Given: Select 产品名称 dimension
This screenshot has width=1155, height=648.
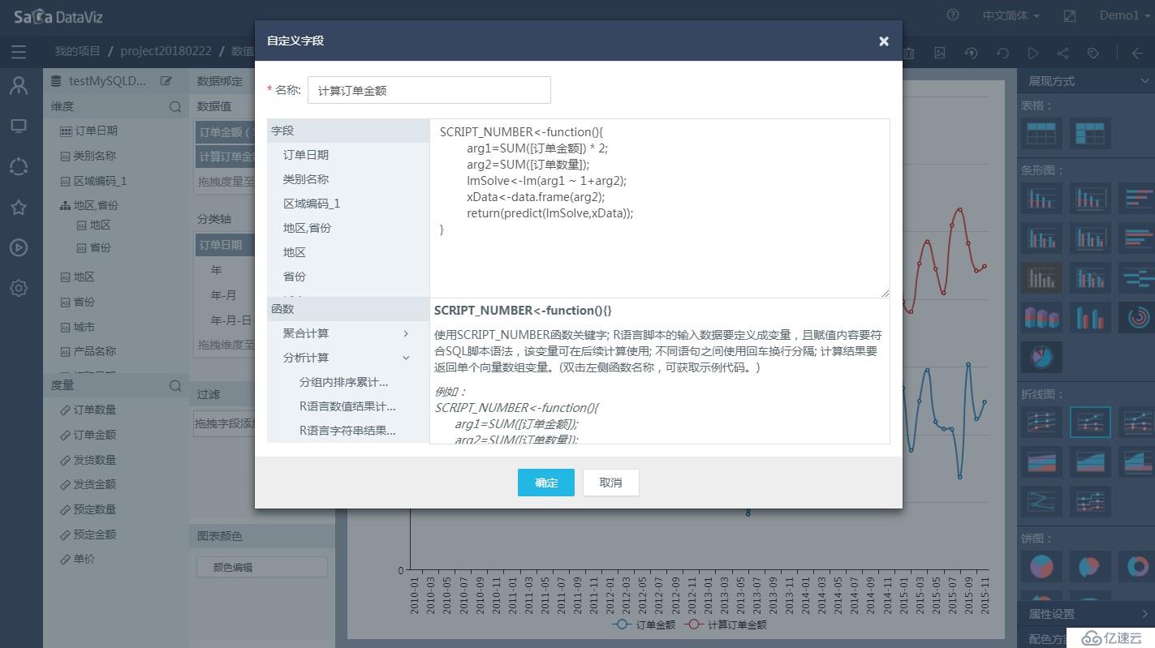Looking at the screenshot, I should [x=95, y=351].
